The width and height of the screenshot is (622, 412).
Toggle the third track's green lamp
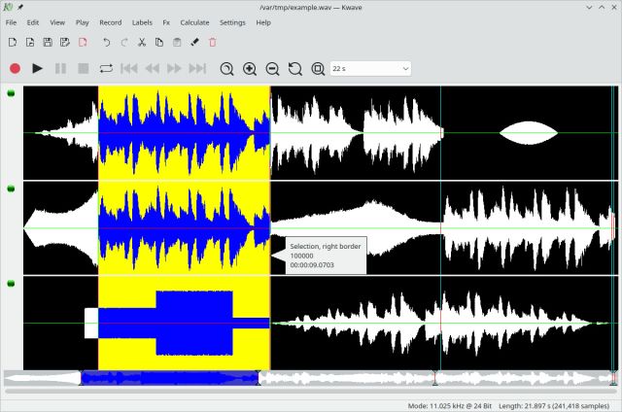pos(11,284)
